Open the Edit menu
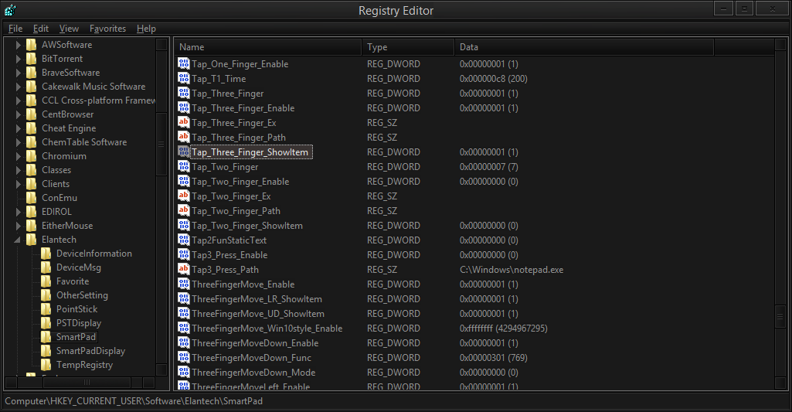 [40, 29]
